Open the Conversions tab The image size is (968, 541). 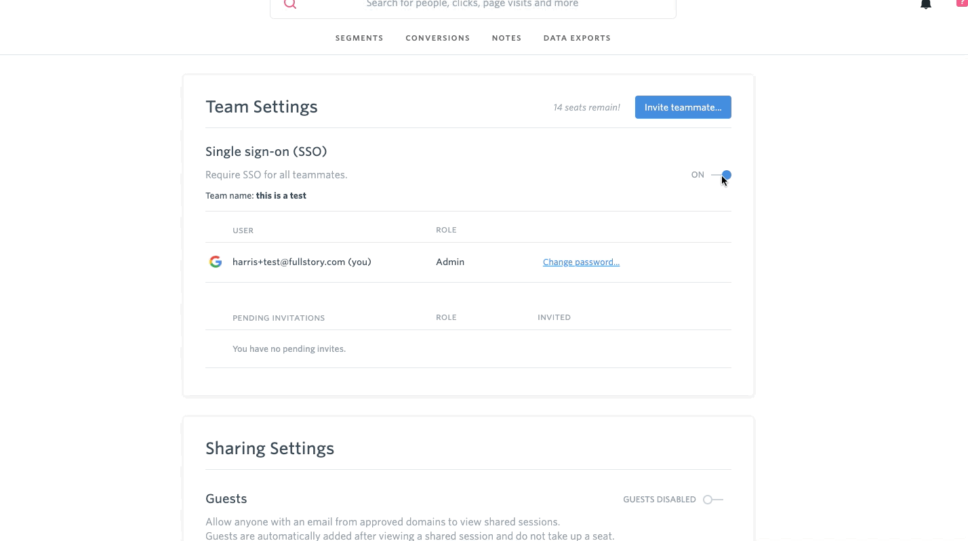tap(438, 38)
